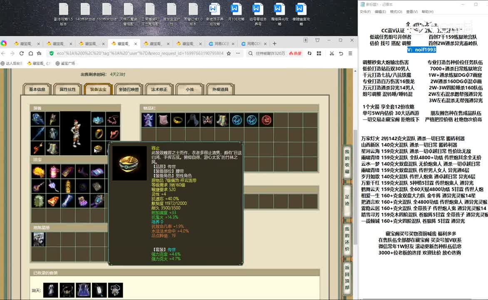
Task: Click the browser search box
Action: click(x=270, y=54)
